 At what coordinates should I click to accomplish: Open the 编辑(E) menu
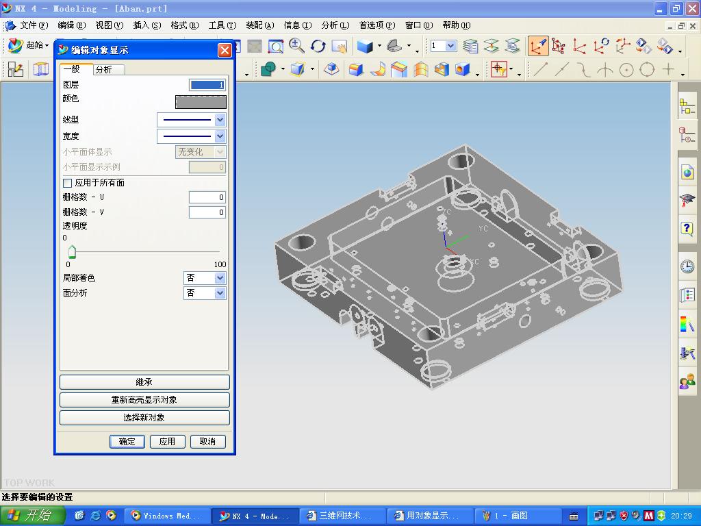tap(71, 25)
